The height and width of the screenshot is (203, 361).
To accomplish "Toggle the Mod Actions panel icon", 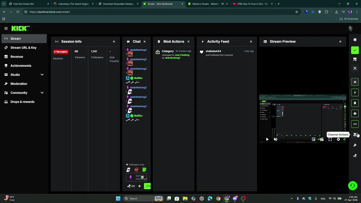I will point(355,103).
